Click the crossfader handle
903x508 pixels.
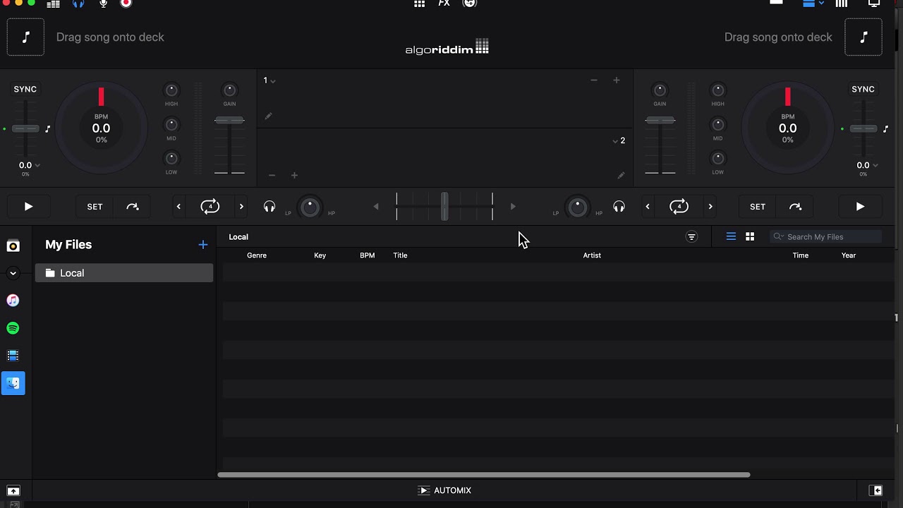444,207
